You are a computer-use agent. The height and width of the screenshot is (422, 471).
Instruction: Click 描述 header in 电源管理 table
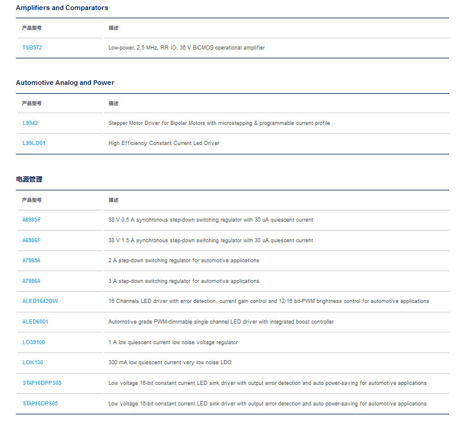[x=114, y=200]
